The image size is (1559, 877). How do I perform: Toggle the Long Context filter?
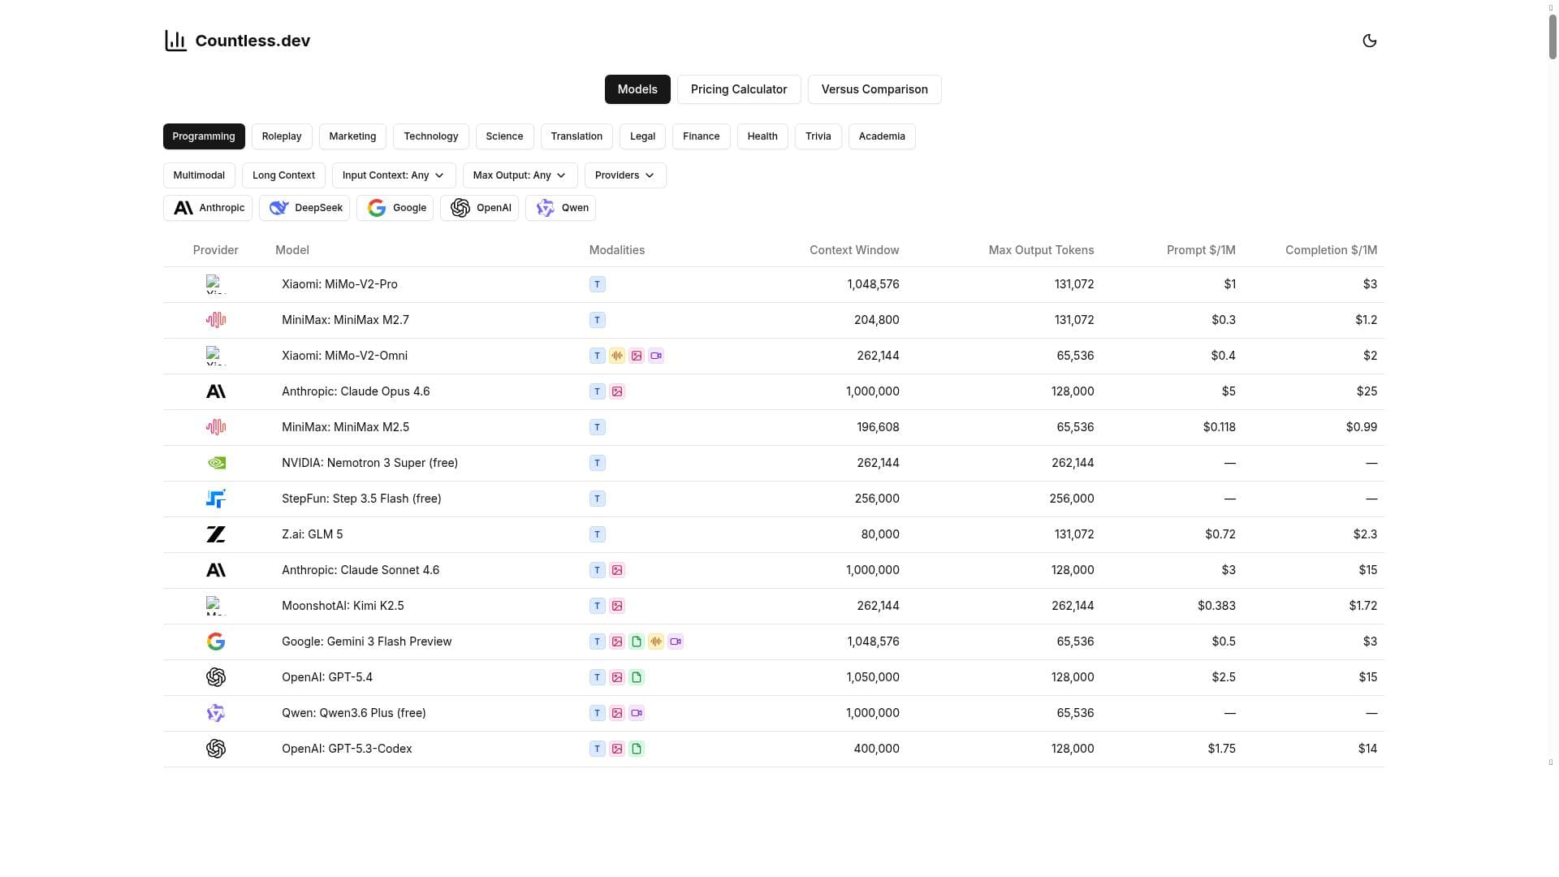(283, 175)
